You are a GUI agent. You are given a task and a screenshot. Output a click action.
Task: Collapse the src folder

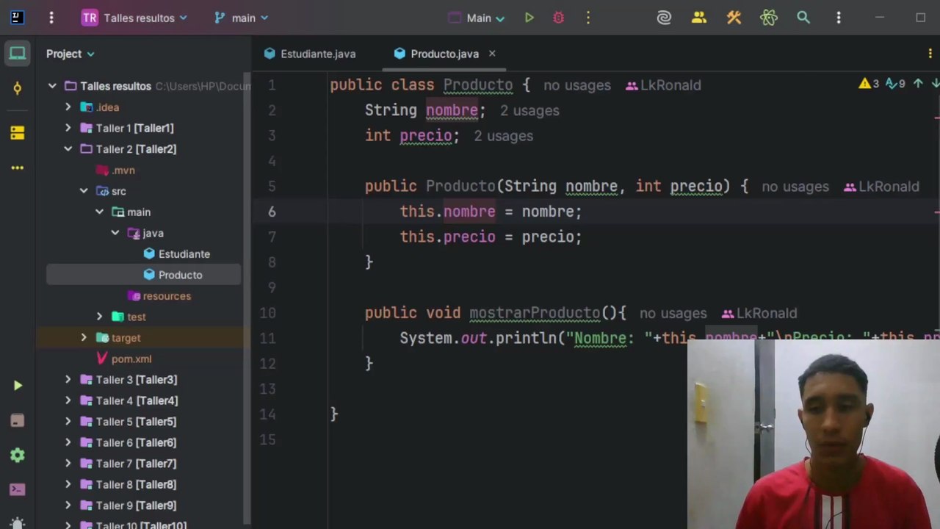point(84,191)
